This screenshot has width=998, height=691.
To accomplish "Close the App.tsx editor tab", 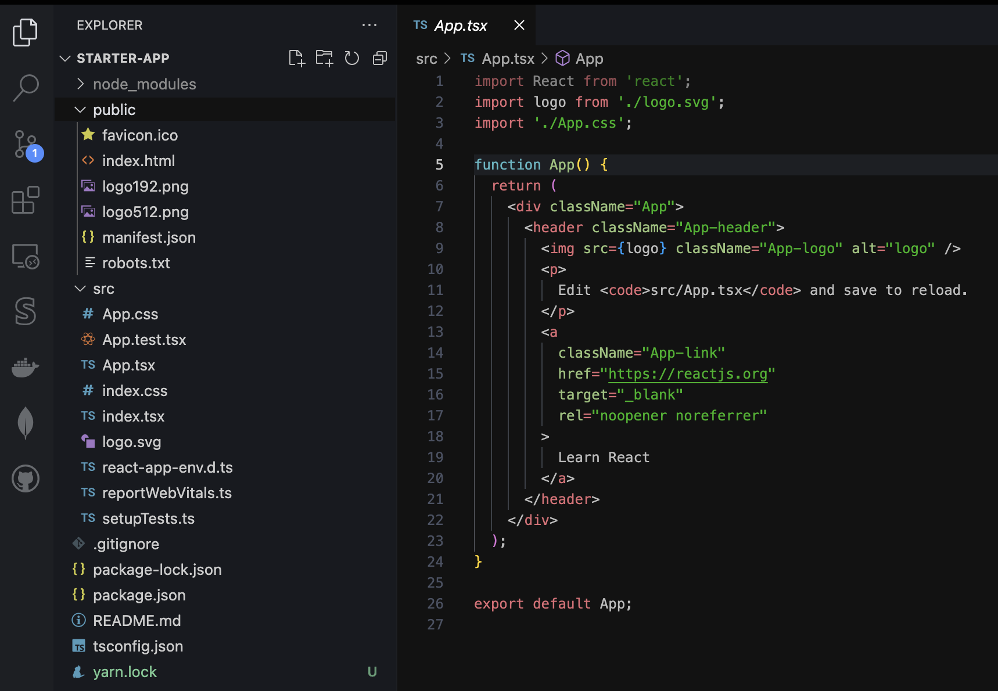I will 519,25.
